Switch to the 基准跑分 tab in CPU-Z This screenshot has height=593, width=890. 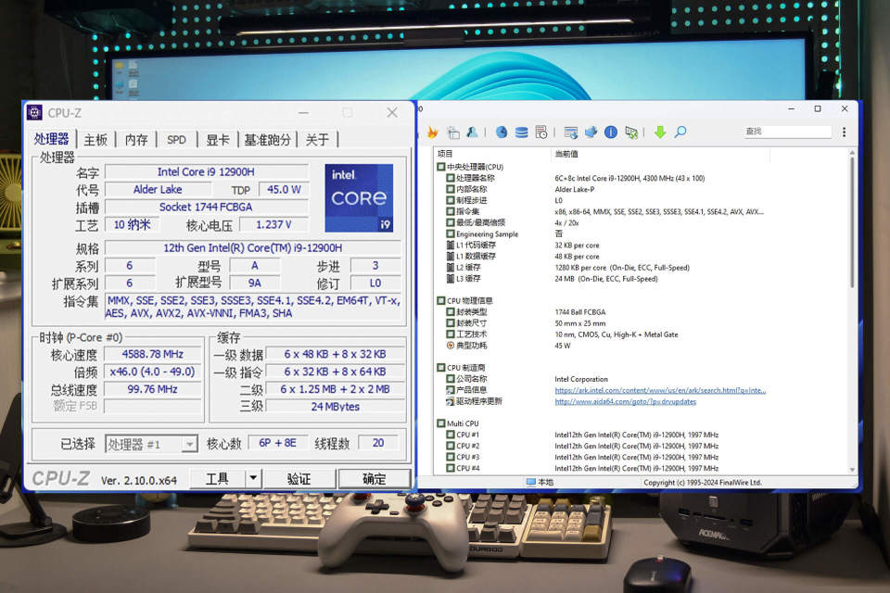pyautogui.click(x=267, y=140)
